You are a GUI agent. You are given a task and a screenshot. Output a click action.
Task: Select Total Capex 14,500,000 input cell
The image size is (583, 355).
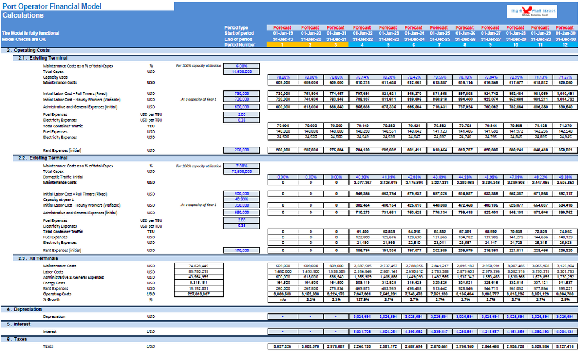click(241, 71)
